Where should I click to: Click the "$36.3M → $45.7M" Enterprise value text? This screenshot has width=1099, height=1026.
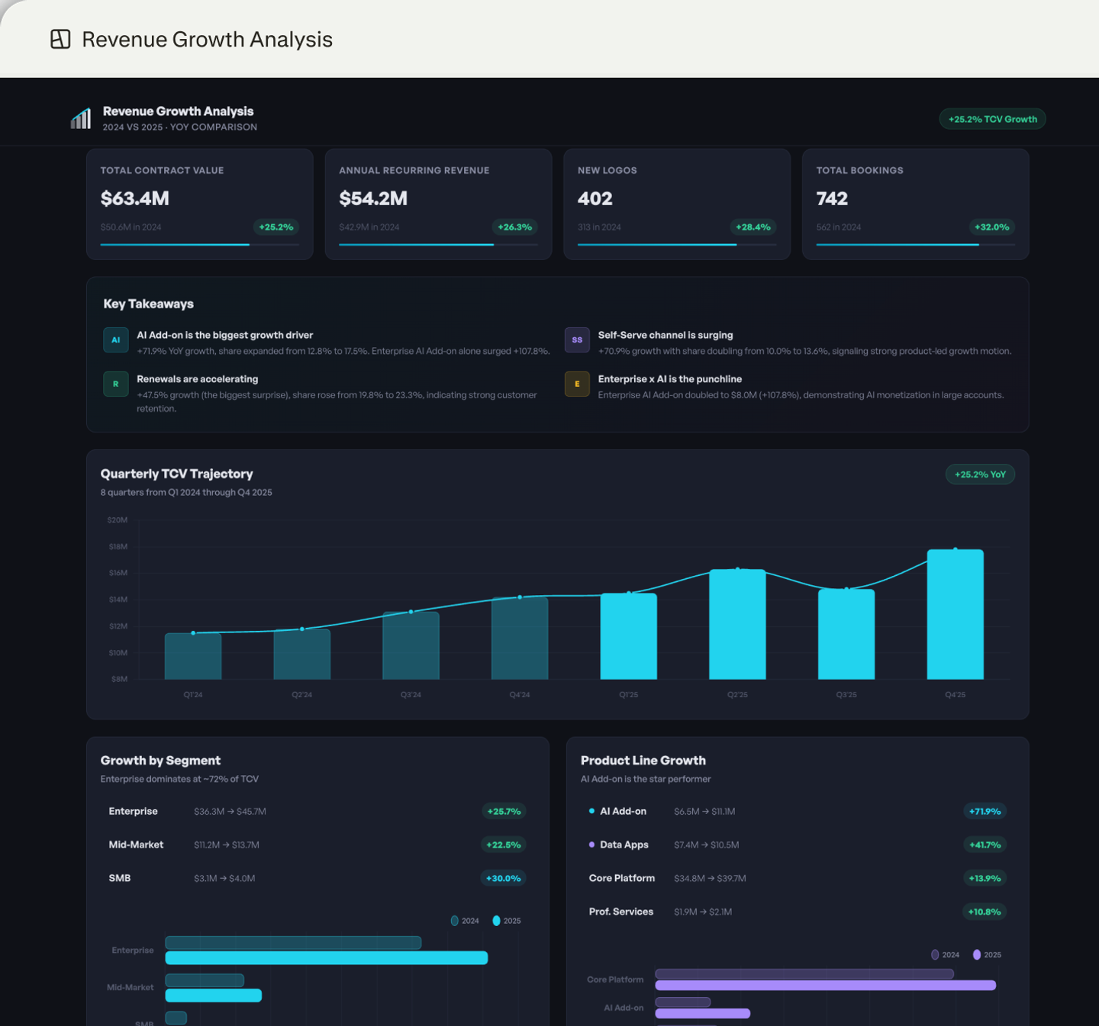click(x=230, y=812)
